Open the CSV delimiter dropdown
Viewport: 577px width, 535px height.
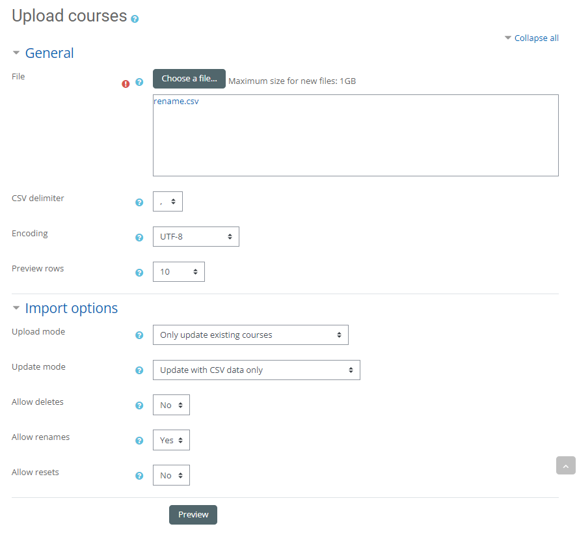168,202
